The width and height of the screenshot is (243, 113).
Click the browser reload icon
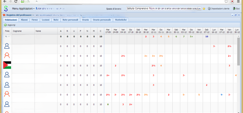[16, 1]
